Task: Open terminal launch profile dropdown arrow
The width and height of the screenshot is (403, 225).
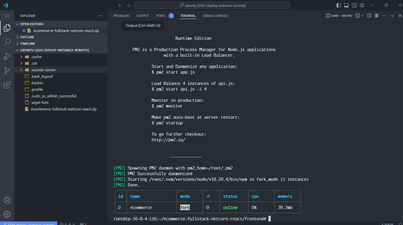Action: point(362,16)
